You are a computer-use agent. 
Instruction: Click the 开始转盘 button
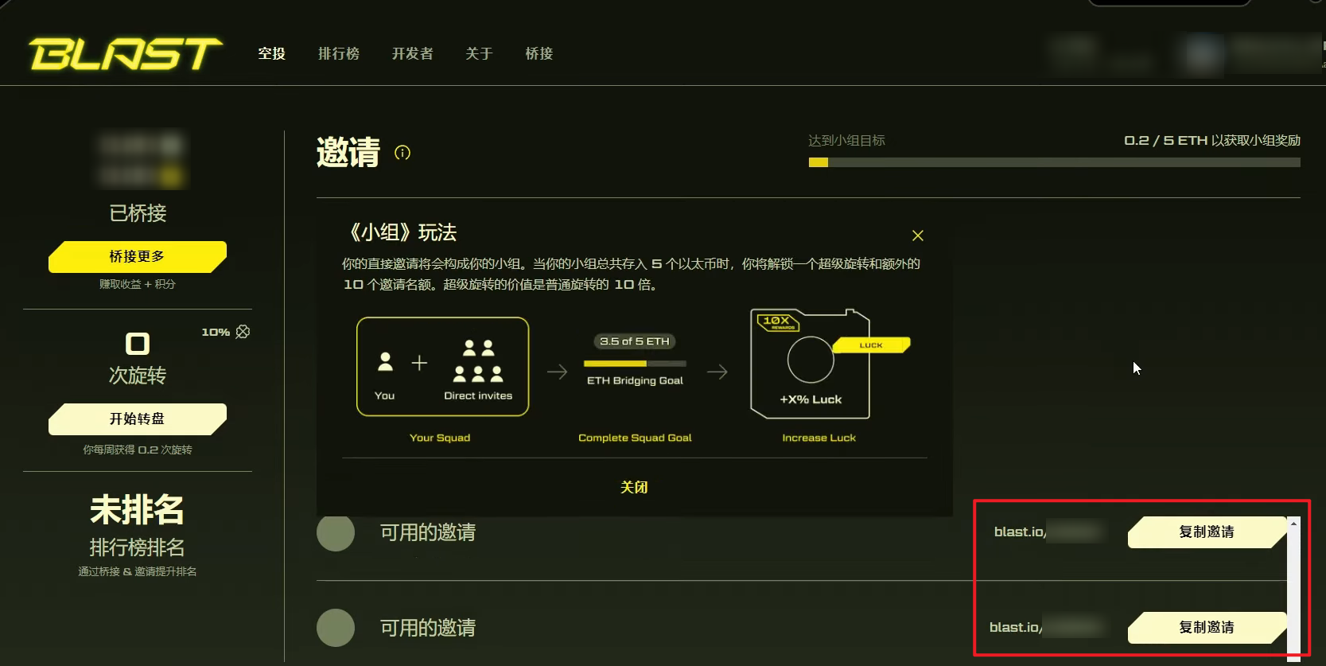138,419
